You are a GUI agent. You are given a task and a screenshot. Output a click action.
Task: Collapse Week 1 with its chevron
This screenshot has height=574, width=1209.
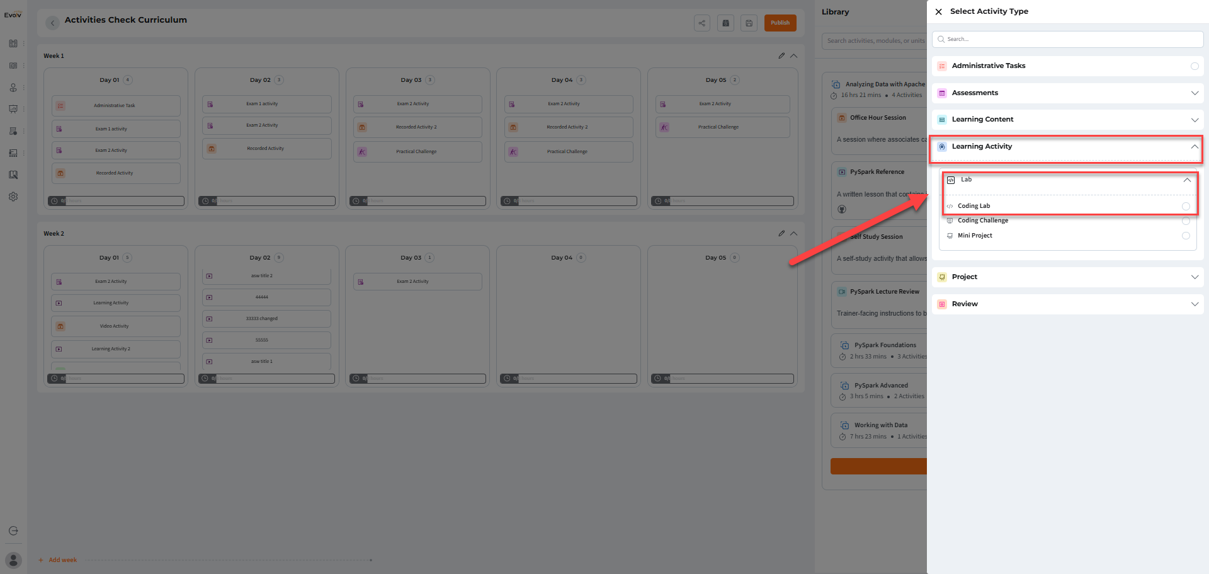[x=794, y=56]
